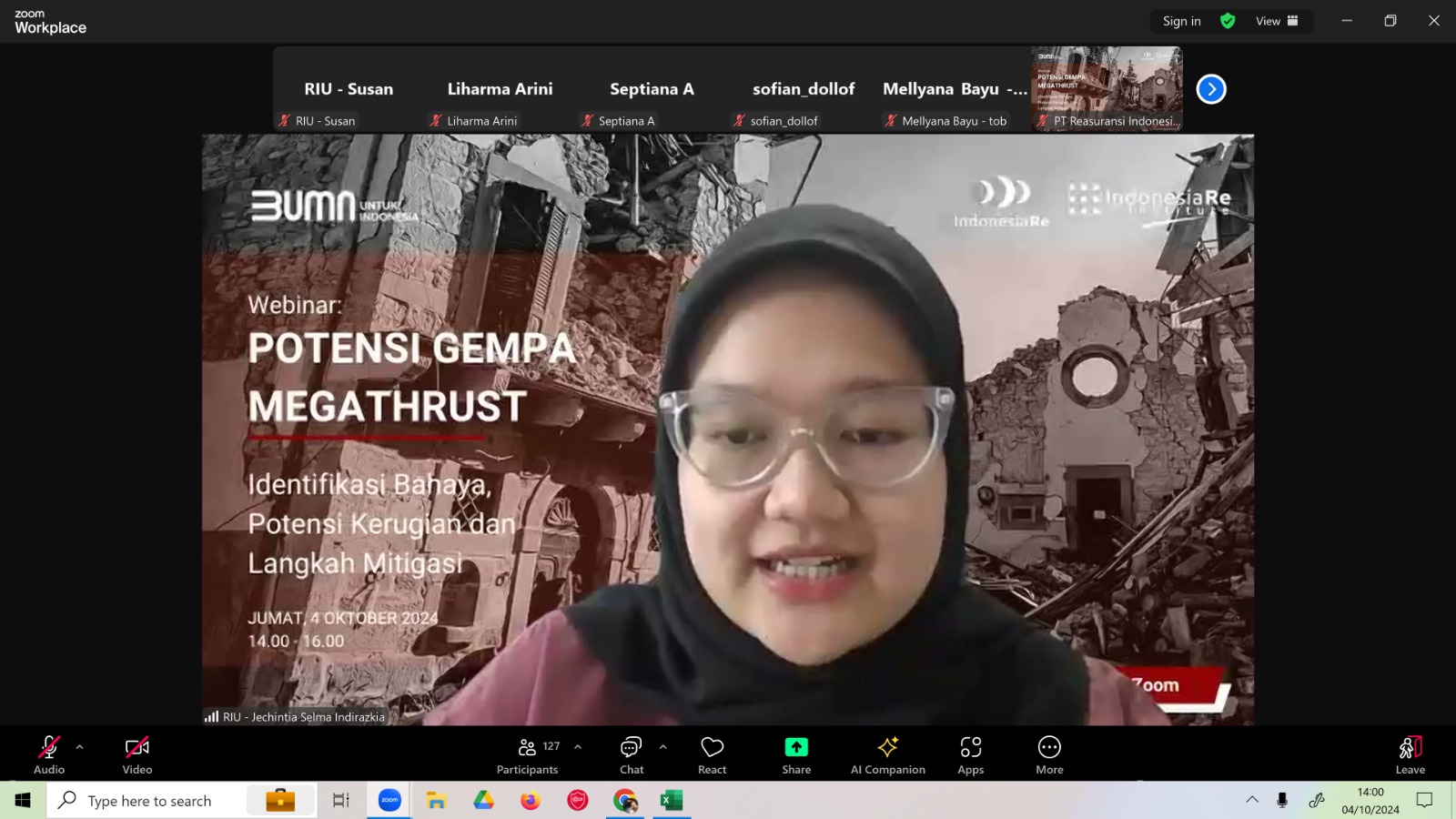Show next participants with blue arrow

(x=1211, y=89)
